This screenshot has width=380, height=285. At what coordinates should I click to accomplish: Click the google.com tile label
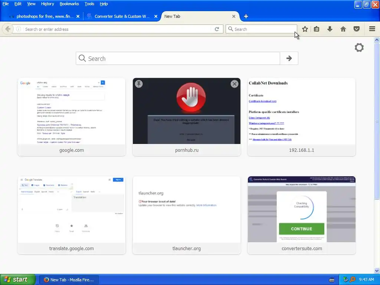tap(72, 150)
